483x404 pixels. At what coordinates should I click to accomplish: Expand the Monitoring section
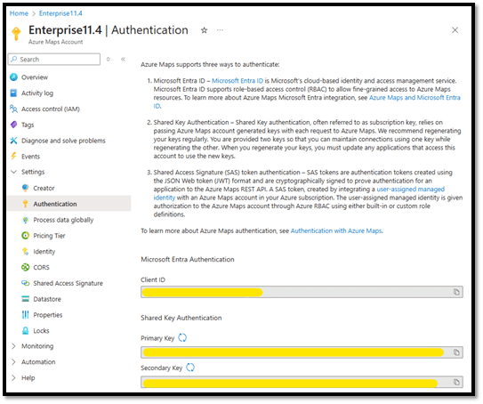coord(13,346)
